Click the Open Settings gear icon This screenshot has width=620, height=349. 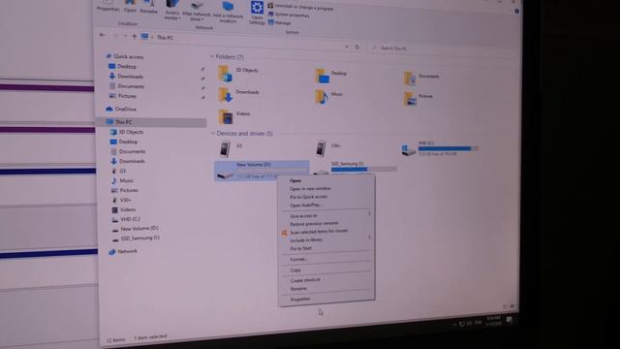click(x=257, y=8)
